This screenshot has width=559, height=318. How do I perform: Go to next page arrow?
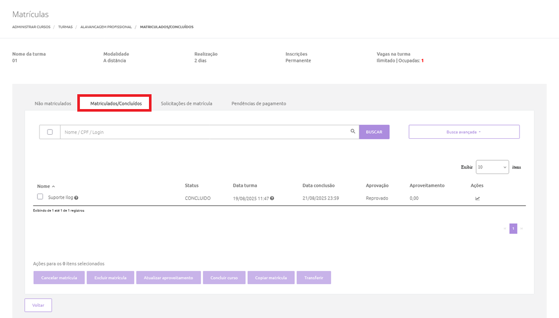pos(522,228)
